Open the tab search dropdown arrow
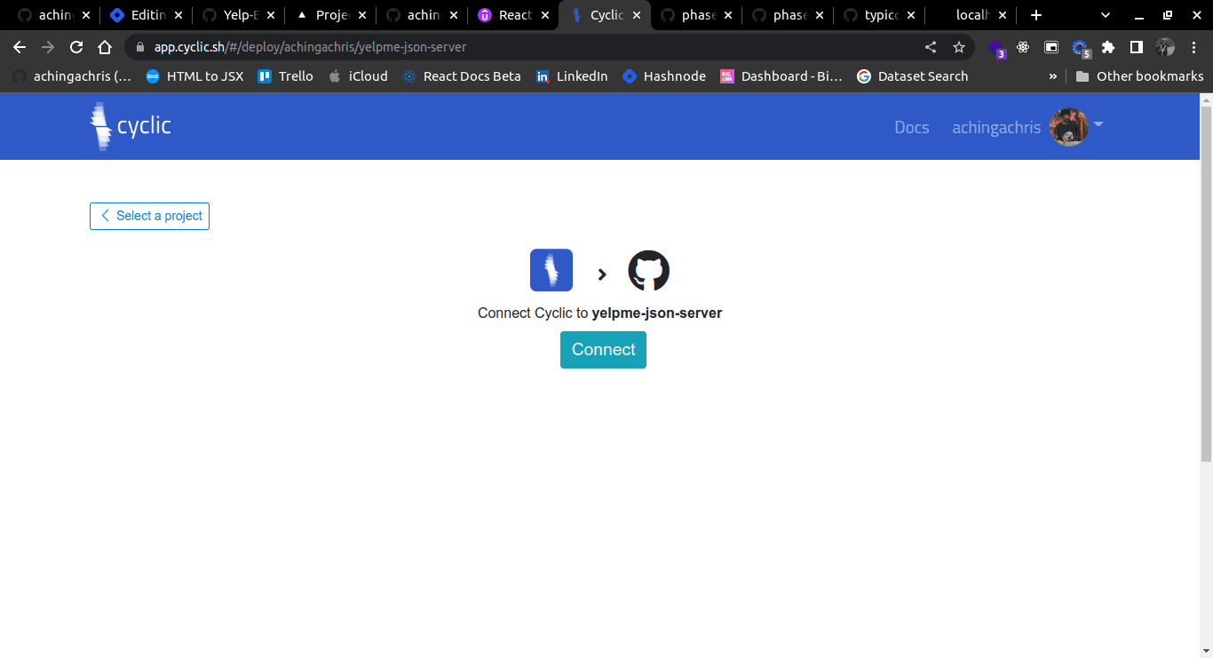The image size is (1213, 658). click(1106, 15)
